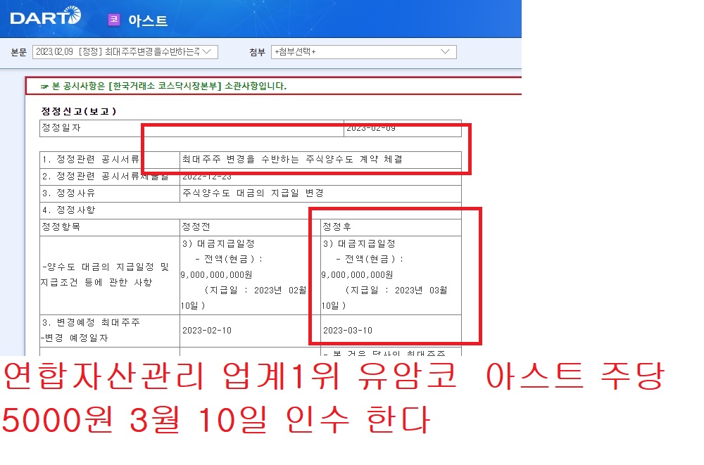Click the 본문 label

[19, 53]
